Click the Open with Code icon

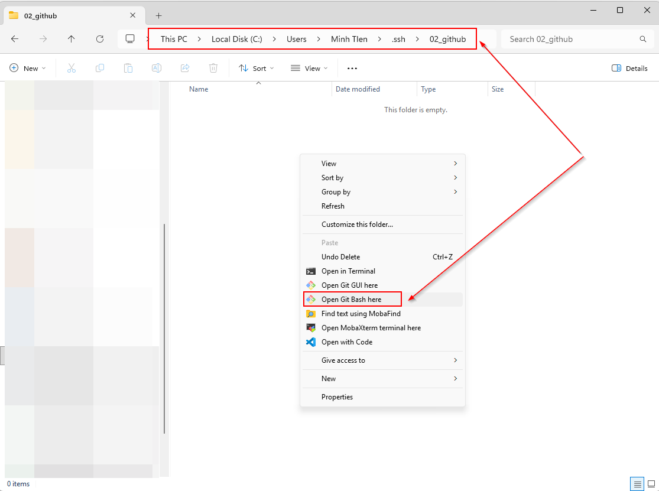pyautogui.click(x=311, y=342)
